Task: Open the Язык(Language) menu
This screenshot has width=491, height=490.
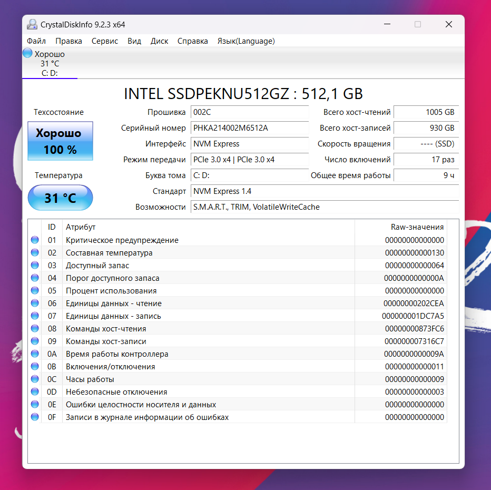Action: point(246,41)
